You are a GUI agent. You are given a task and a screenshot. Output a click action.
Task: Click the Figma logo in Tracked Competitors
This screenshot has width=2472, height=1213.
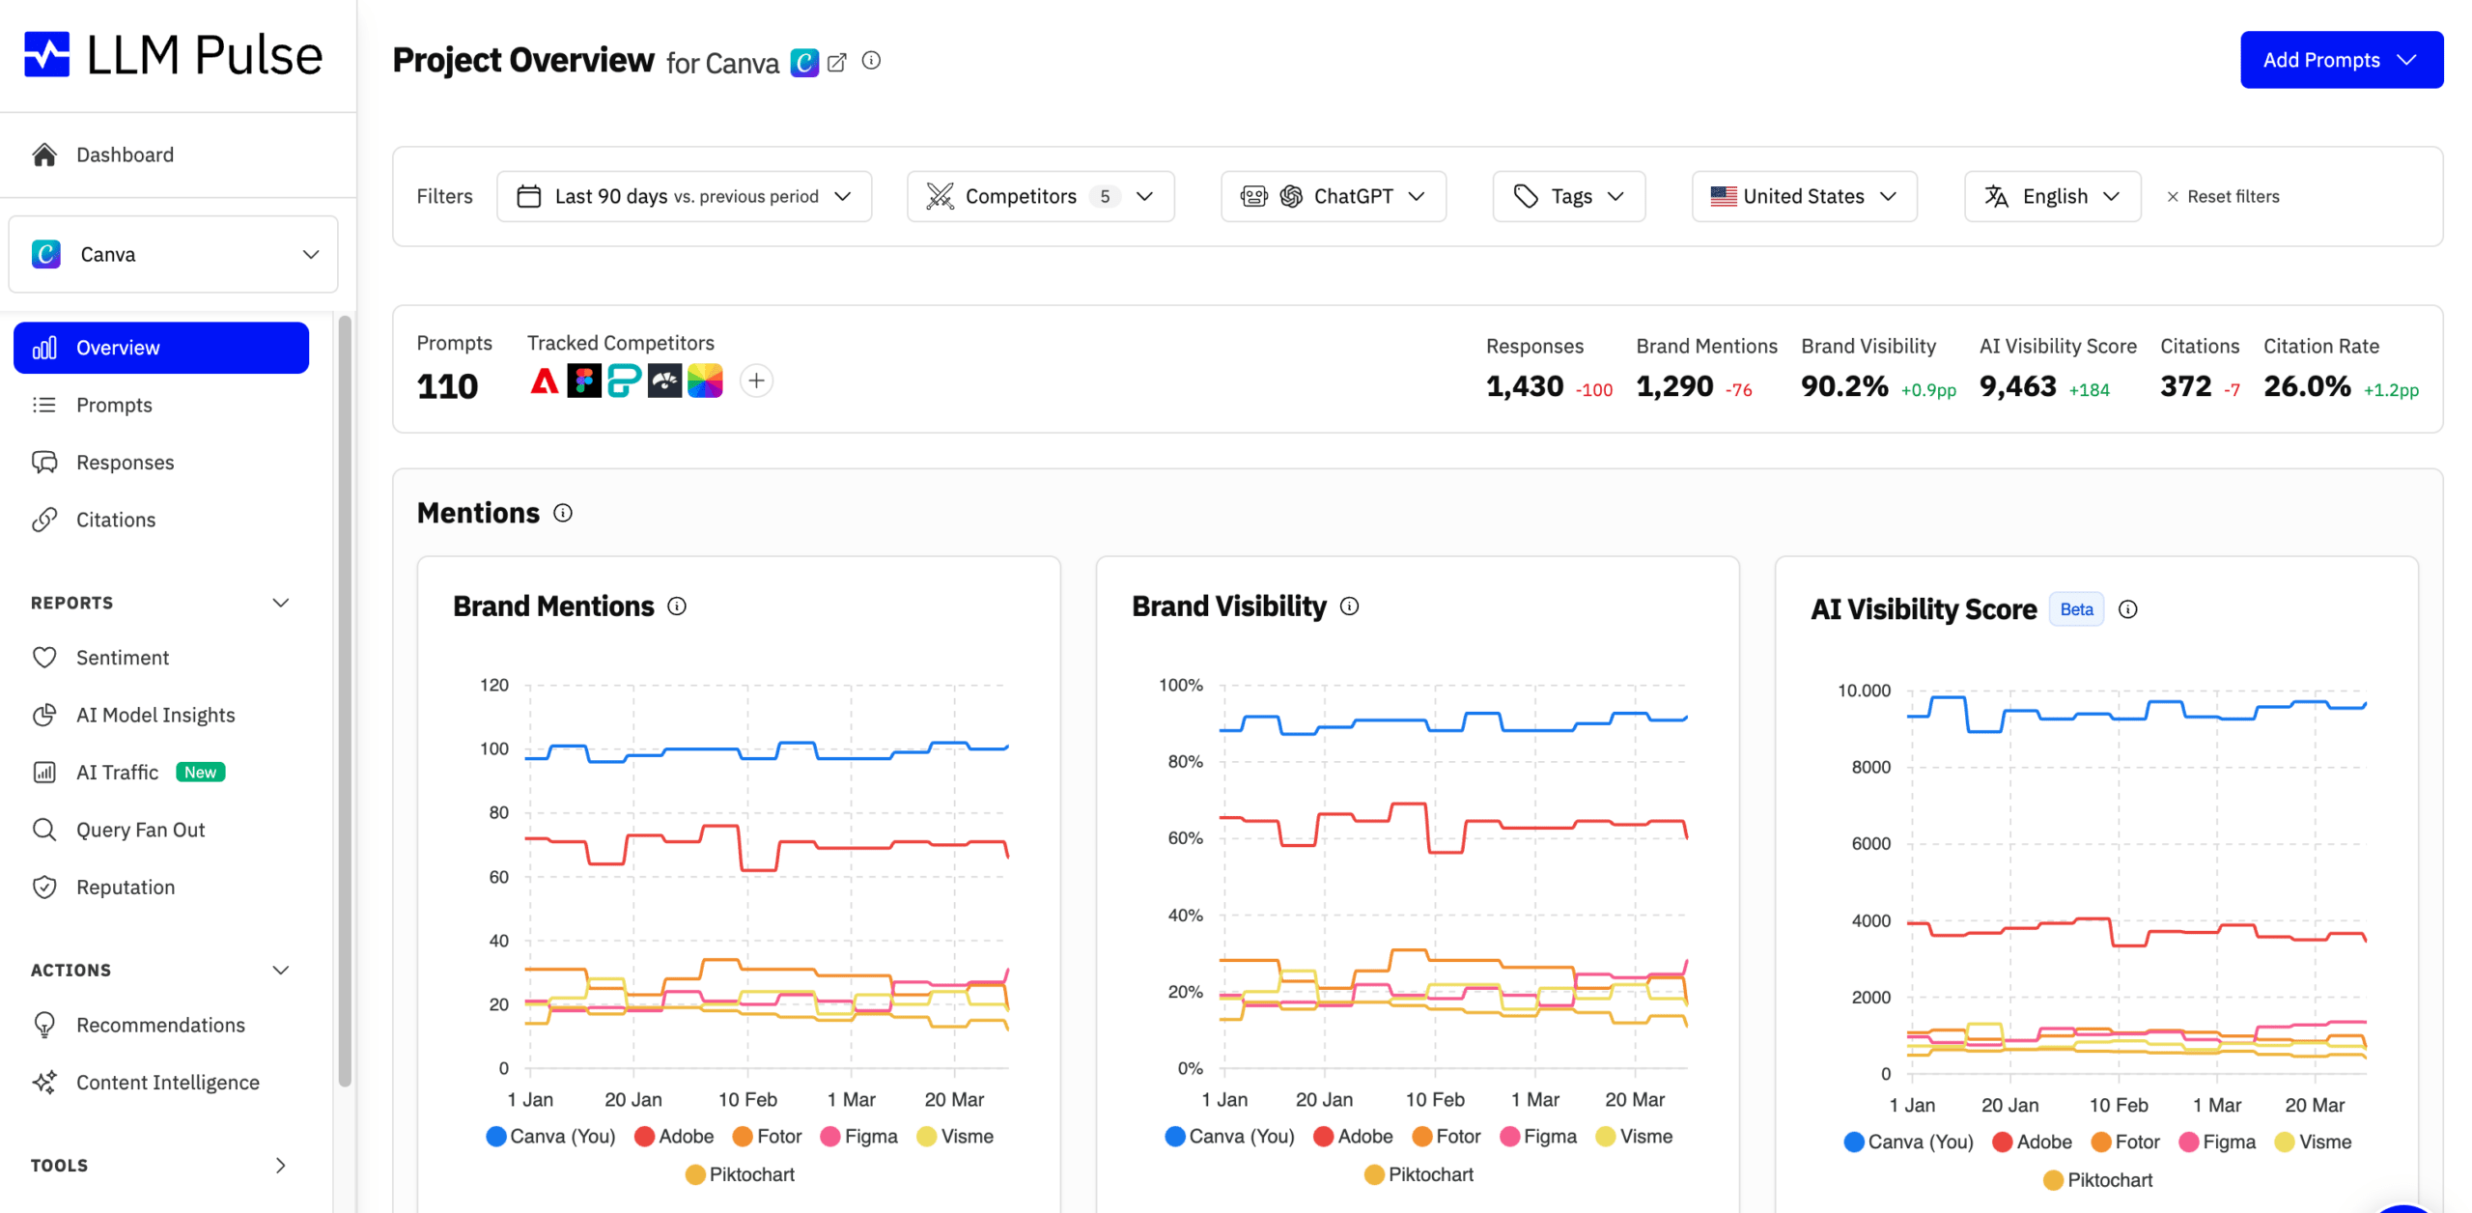(583, 381)
